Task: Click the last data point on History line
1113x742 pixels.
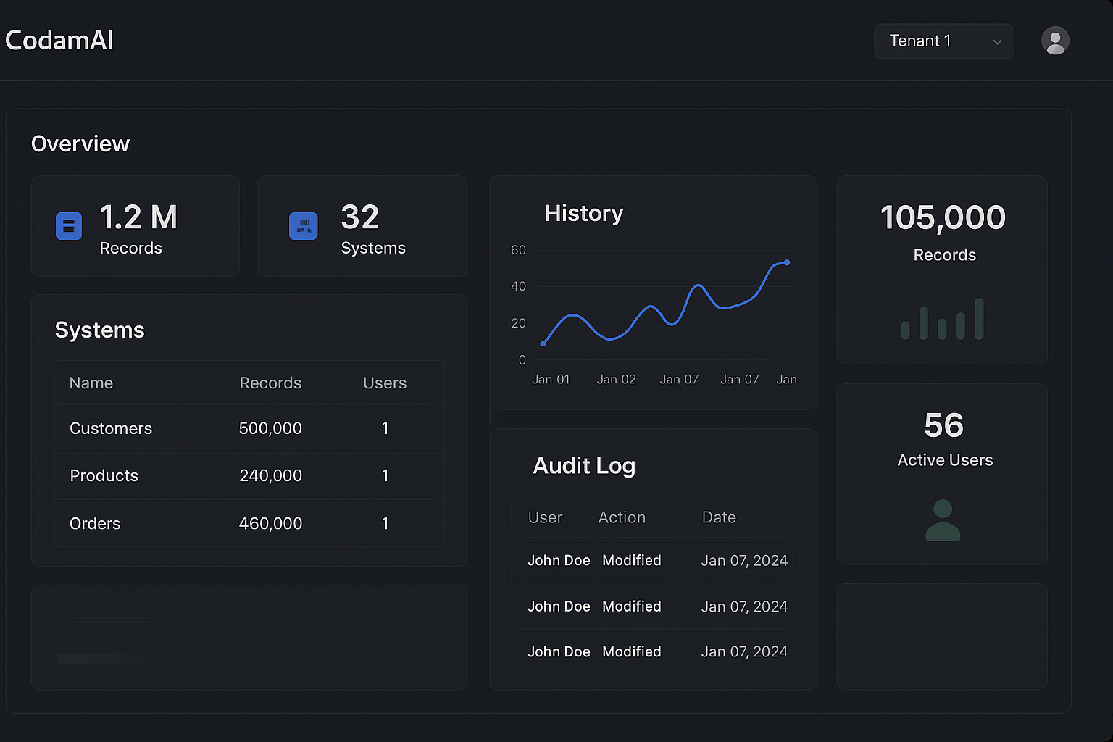Action: (787, 262)
